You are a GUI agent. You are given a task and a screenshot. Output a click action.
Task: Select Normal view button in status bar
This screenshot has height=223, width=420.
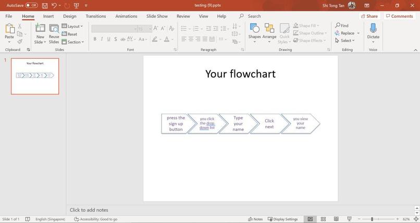[310, 219]
